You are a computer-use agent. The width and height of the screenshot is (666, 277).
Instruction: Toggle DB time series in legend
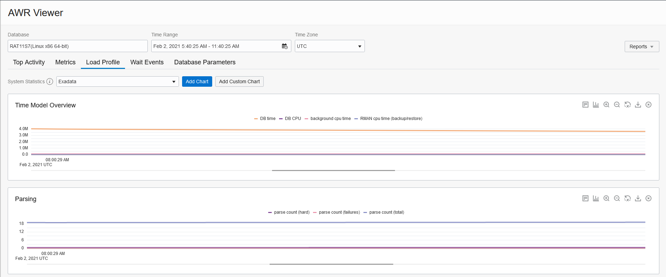tap(265, 119)
